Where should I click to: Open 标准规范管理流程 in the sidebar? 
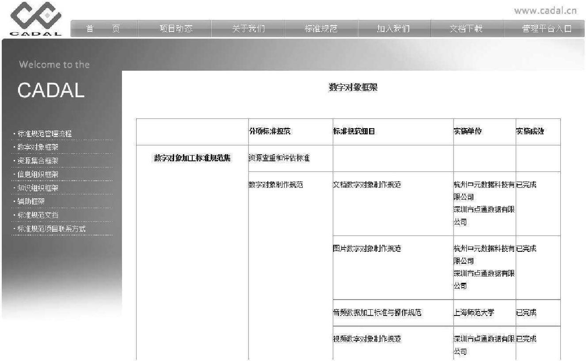click(x=44, y=134)
